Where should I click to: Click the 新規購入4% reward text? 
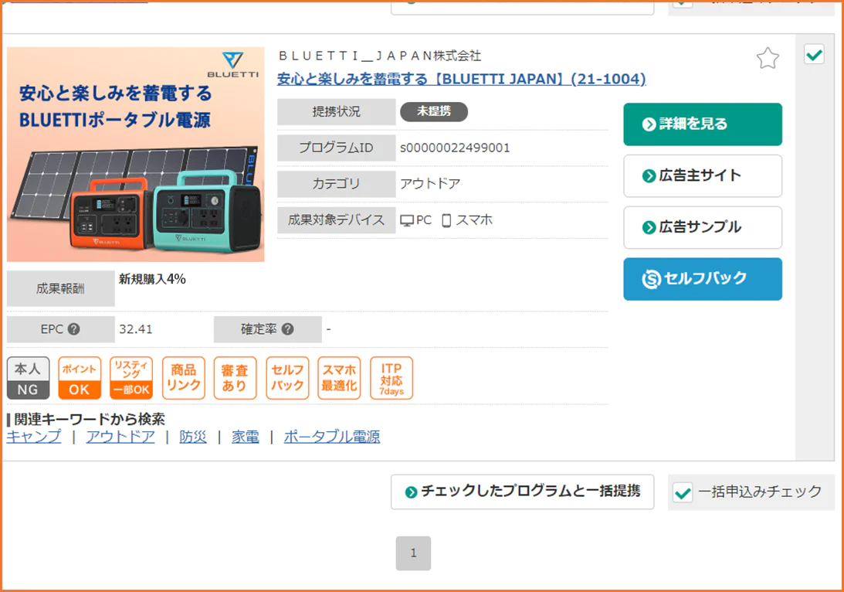pos(152,279)
